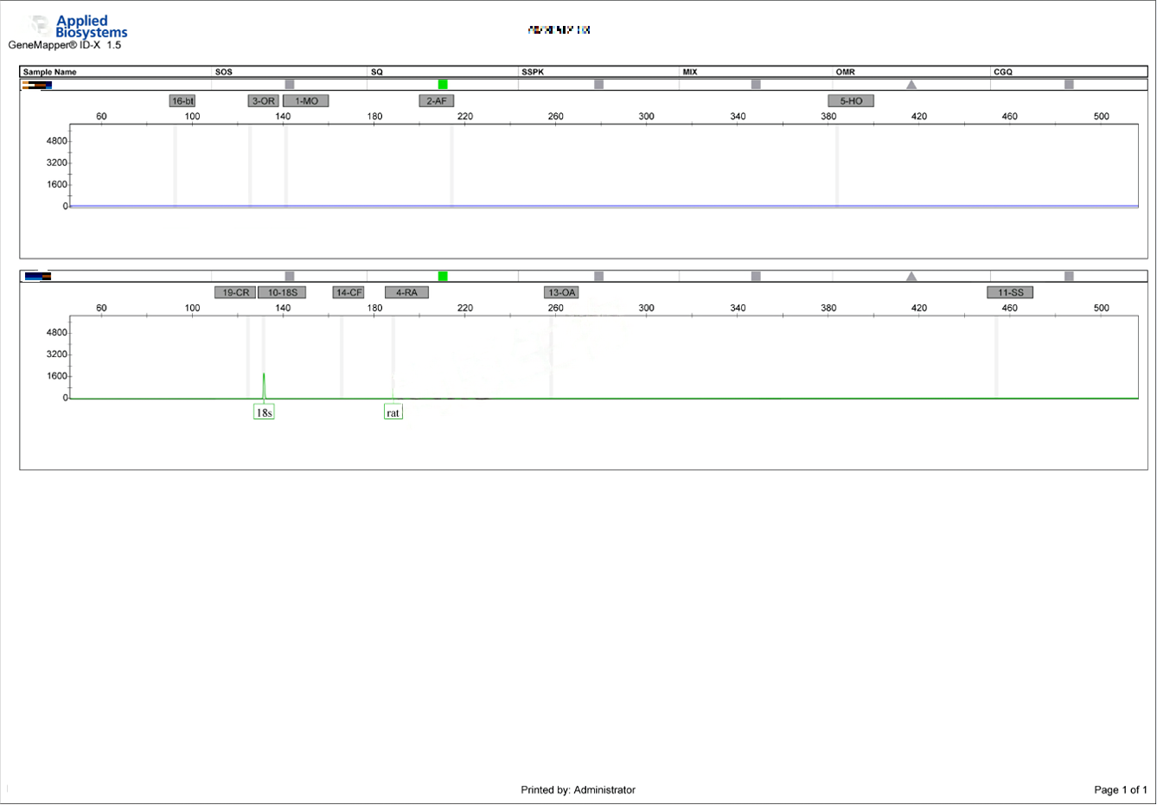
Task: Click the GeneMapper ID-X 1.5 text
Action: (x=65, y=45)
